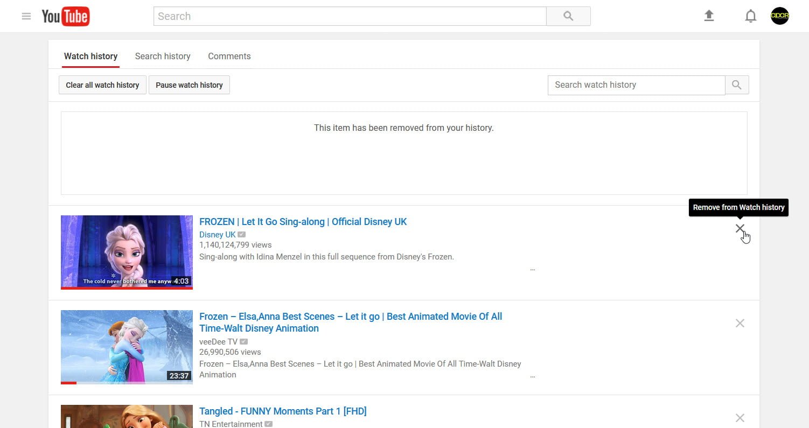This screenshot has width=809, height=428.
Task: Click Pause watch history button
Action: (x=189, y=85)
